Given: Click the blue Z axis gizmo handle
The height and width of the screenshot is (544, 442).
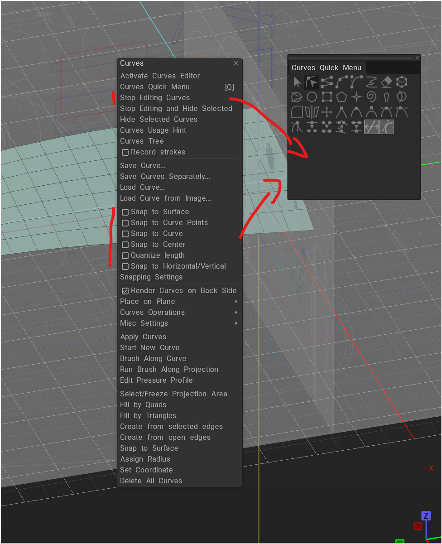Looking at the screenshot, I should (426, 516).
